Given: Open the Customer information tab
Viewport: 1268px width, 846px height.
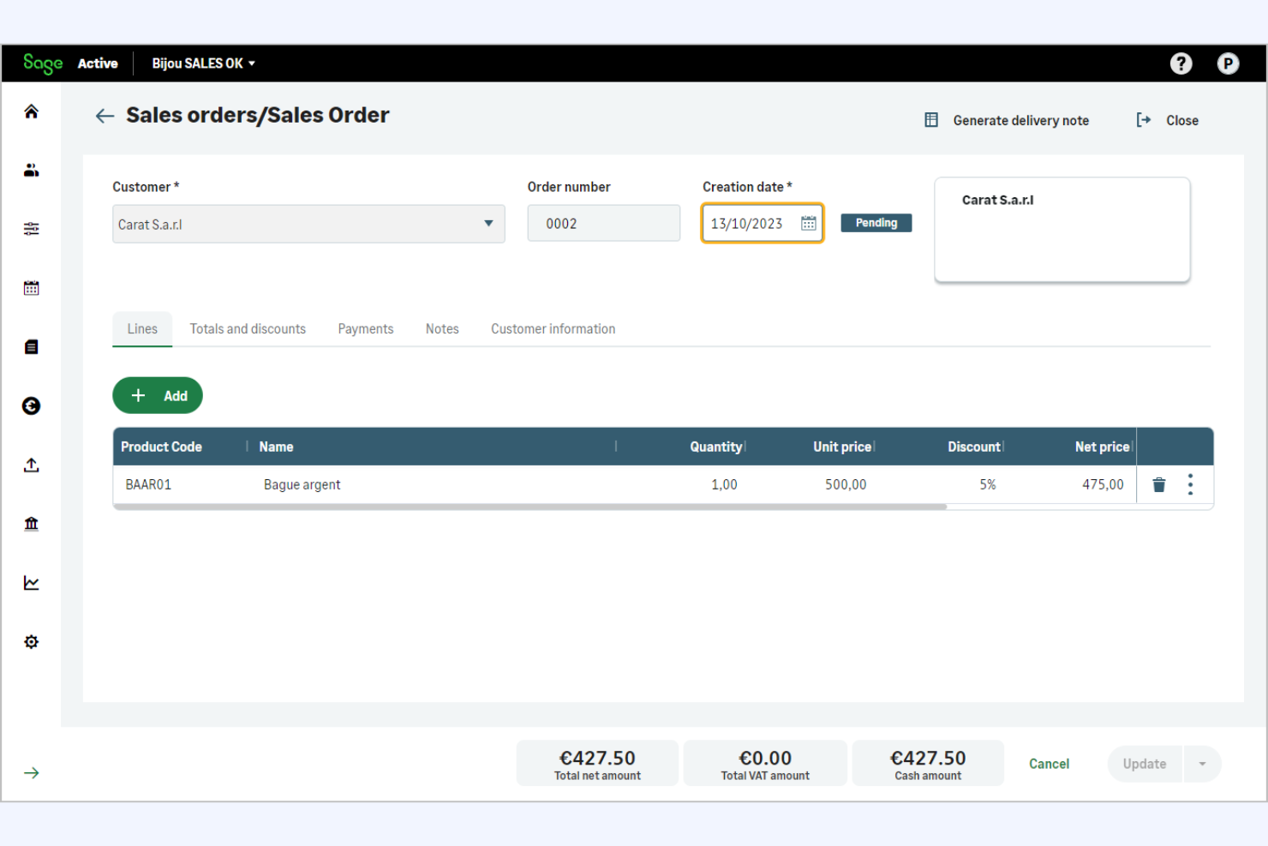Looking at the screenshot, I should click(x=553, y=328).
